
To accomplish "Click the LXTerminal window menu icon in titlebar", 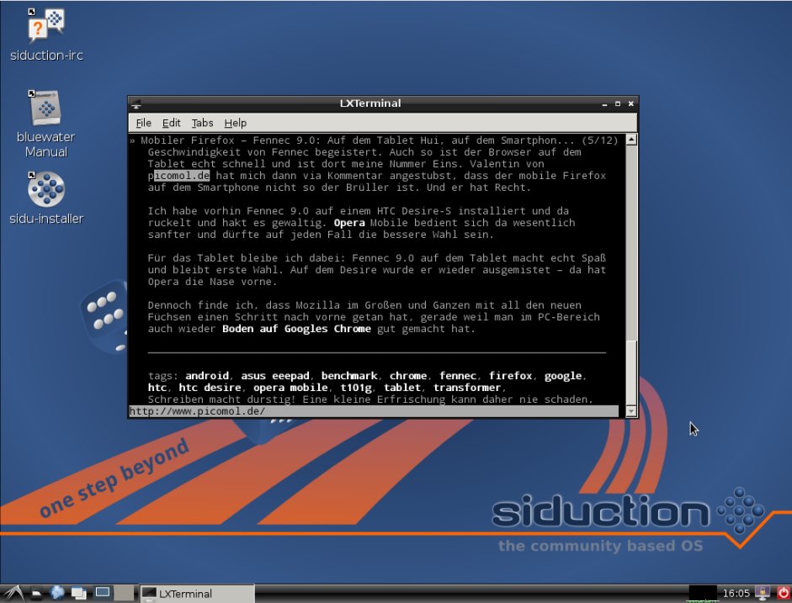I will point(136,104).
